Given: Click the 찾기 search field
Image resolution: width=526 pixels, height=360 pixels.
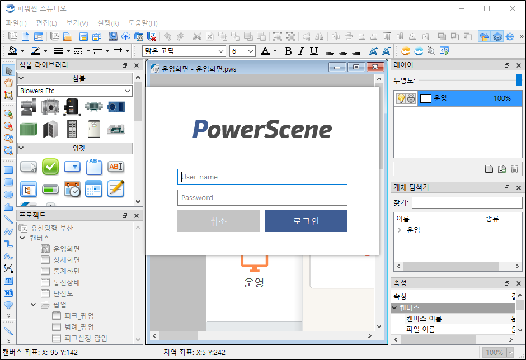Looking at the screenshot, I should (467, 203).
